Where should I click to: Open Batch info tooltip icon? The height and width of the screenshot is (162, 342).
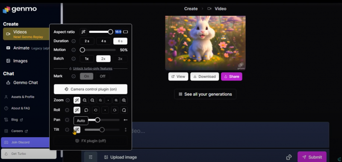74,59
